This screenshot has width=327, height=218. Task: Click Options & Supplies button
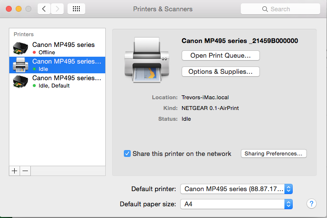220,71
